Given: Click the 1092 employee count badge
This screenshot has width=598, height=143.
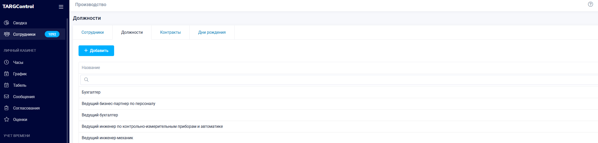Looking at the screenshot, I should tap(52, 34).
